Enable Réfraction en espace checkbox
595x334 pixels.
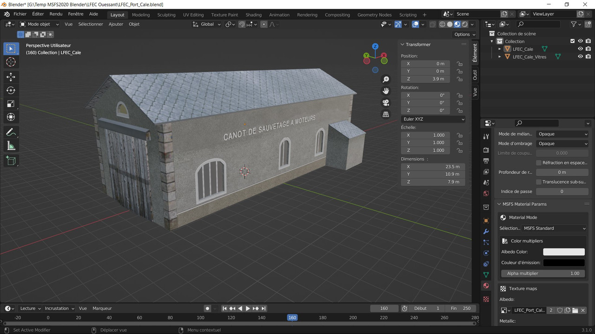[539, 163]
